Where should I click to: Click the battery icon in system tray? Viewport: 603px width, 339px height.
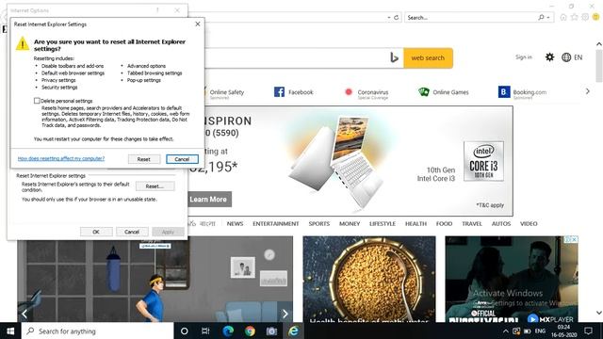528,331
